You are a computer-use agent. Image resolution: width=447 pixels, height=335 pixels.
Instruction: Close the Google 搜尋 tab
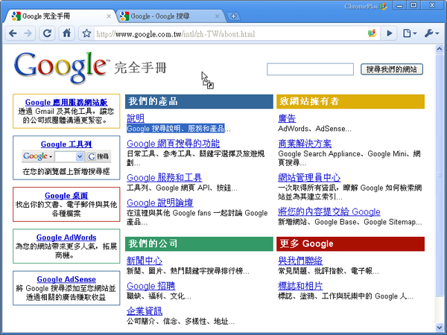(218, 16)
